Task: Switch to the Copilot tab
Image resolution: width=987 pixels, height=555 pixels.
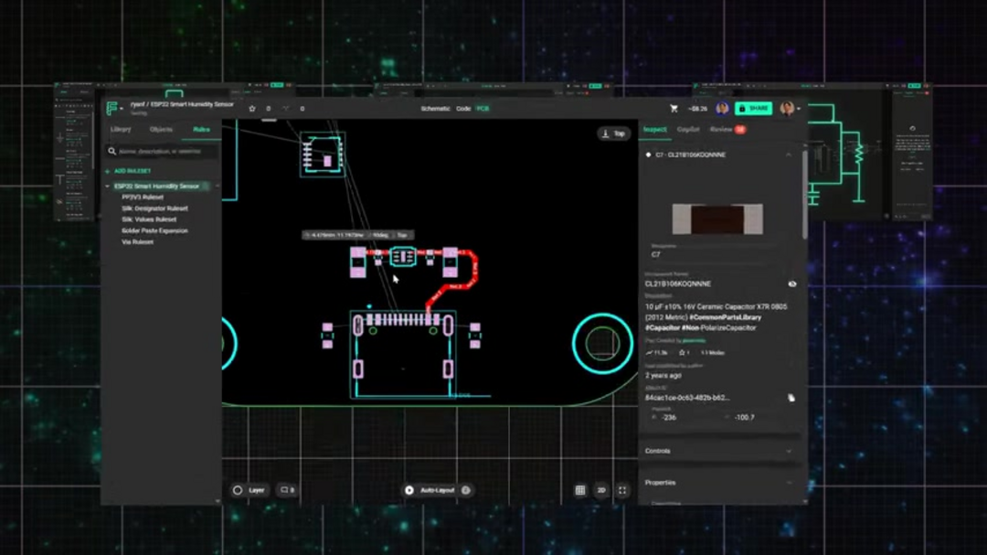Action: tap(688, 129)
